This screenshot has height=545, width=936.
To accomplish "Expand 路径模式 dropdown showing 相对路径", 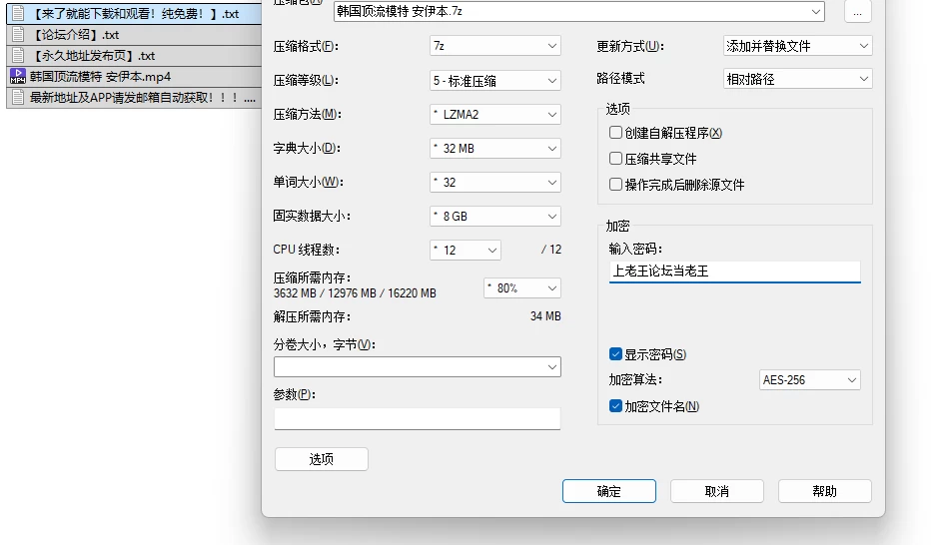I will click(797, 79).
